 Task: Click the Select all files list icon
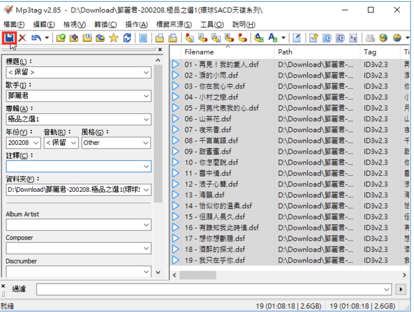(x=143, y=38)
